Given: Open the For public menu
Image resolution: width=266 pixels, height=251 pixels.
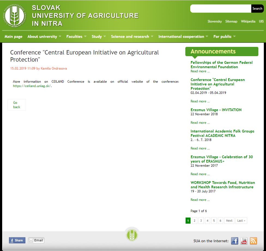Looking at the screenshot, I should coord(222,37).
